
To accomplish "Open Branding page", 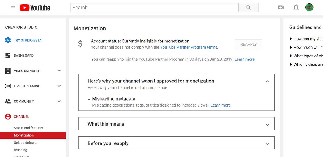I will [20, 150].
